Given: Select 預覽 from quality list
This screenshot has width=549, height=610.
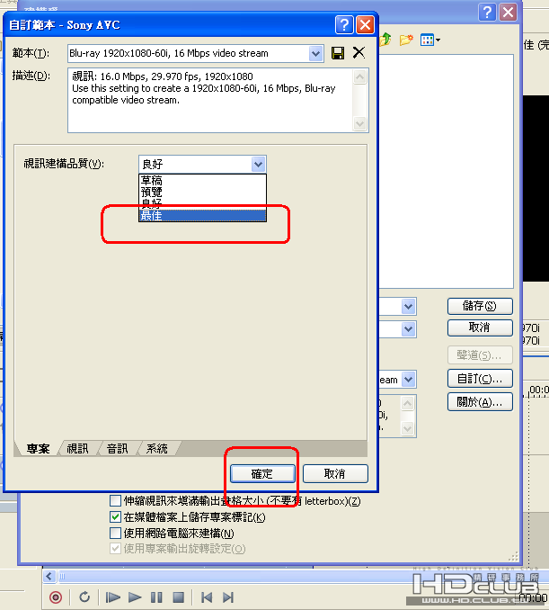Looking at the screenshot, I should click(x=202, y=193).
